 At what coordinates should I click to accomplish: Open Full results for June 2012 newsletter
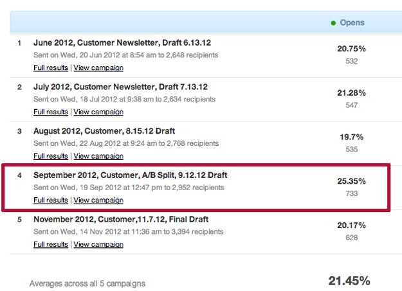(51, 67)
